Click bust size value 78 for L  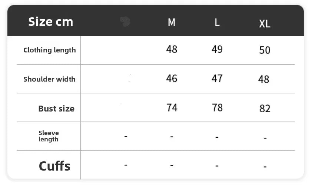click(x=217, y=107)
